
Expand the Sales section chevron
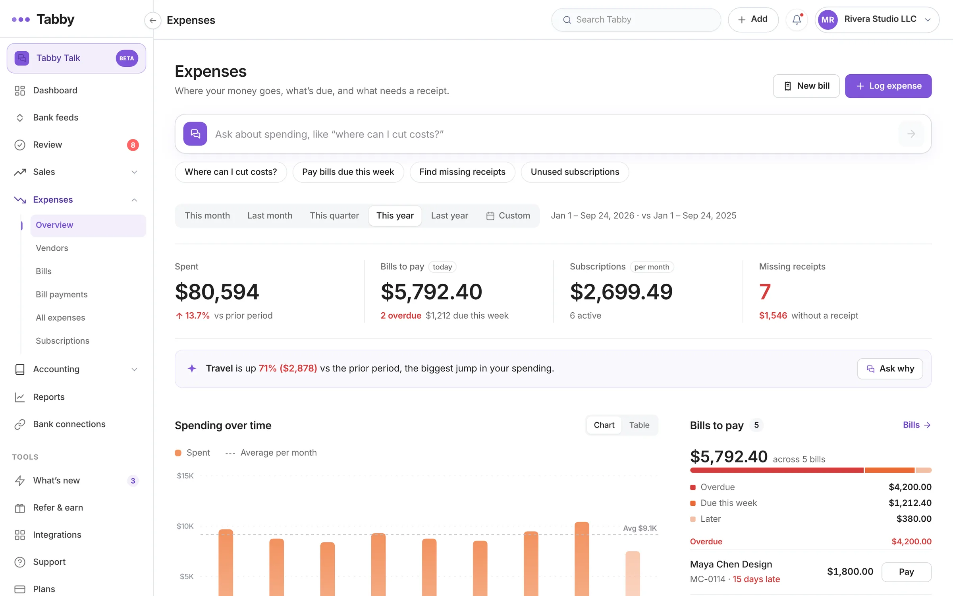point(134,172)
